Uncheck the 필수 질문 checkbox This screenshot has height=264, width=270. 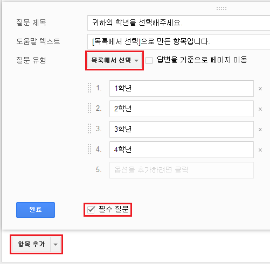[91, 210]
